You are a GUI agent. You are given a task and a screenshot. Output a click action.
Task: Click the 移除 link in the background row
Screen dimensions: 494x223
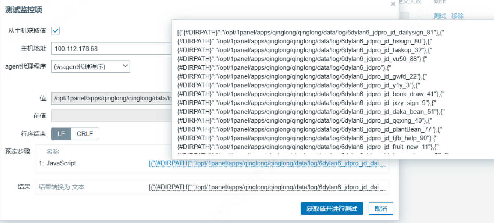458,16
